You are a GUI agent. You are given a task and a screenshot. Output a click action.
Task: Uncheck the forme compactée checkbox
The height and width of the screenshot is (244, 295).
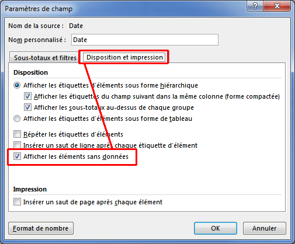click(27, 96)
